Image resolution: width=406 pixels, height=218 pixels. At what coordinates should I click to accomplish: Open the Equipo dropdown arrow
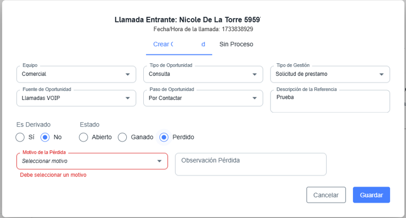click(x=128, y=74)
